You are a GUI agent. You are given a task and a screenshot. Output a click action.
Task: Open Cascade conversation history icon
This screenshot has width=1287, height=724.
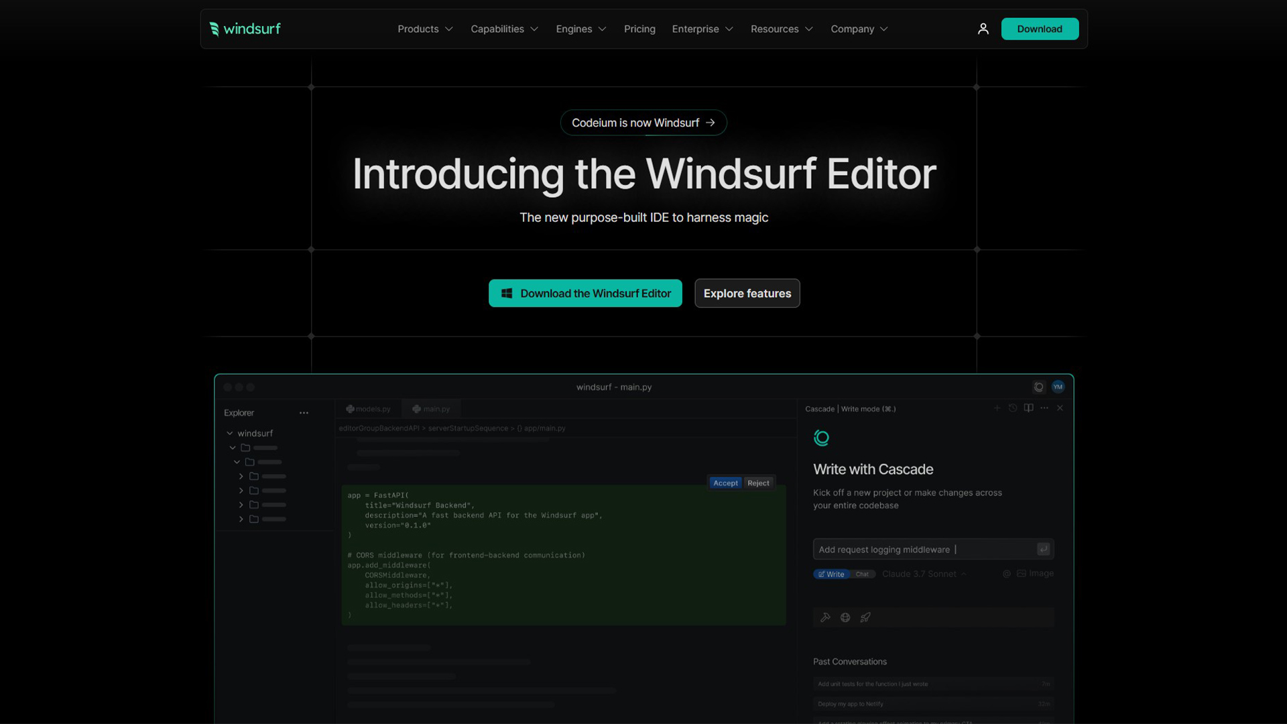click(1013, 408)
